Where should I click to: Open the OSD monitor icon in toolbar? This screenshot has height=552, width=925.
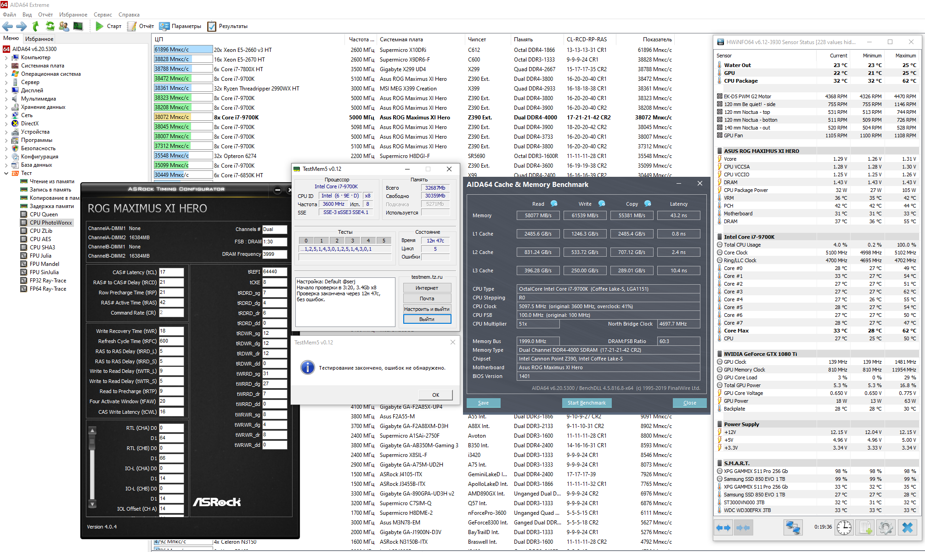pos(78,26)
